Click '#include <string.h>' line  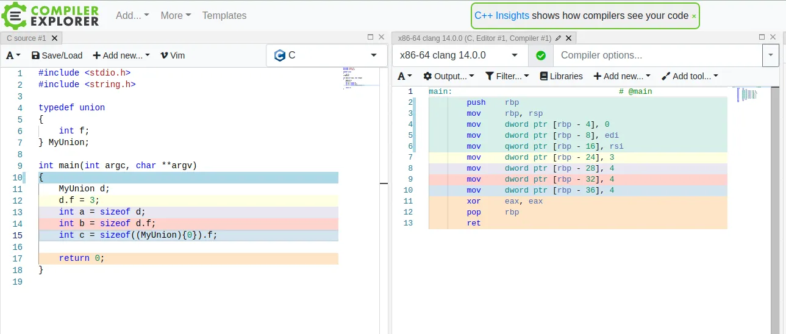[87, 85]
